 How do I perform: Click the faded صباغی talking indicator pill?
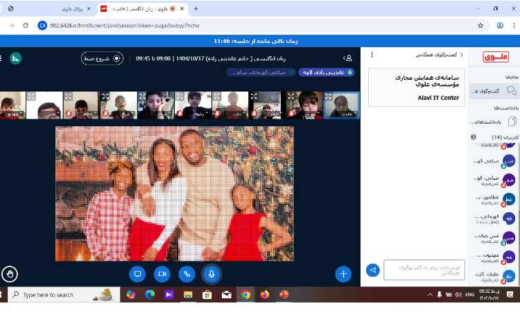coord(261,72)
